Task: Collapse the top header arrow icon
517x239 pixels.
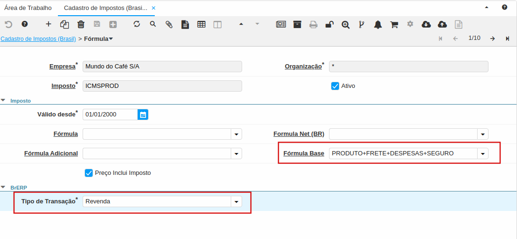Action: click(487, 7)
